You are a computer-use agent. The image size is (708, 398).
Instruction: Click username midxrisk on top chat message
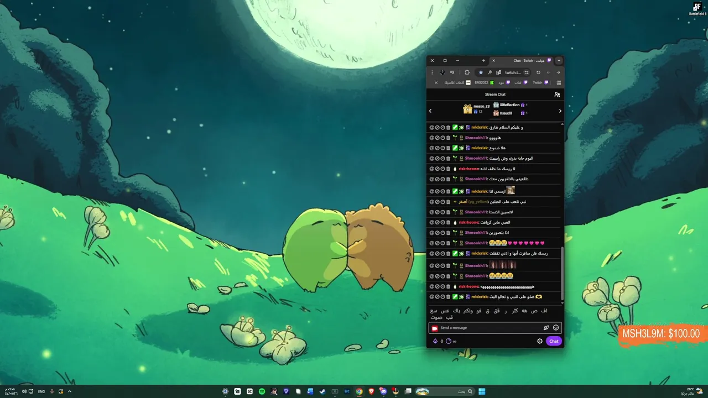pos(480,127)
